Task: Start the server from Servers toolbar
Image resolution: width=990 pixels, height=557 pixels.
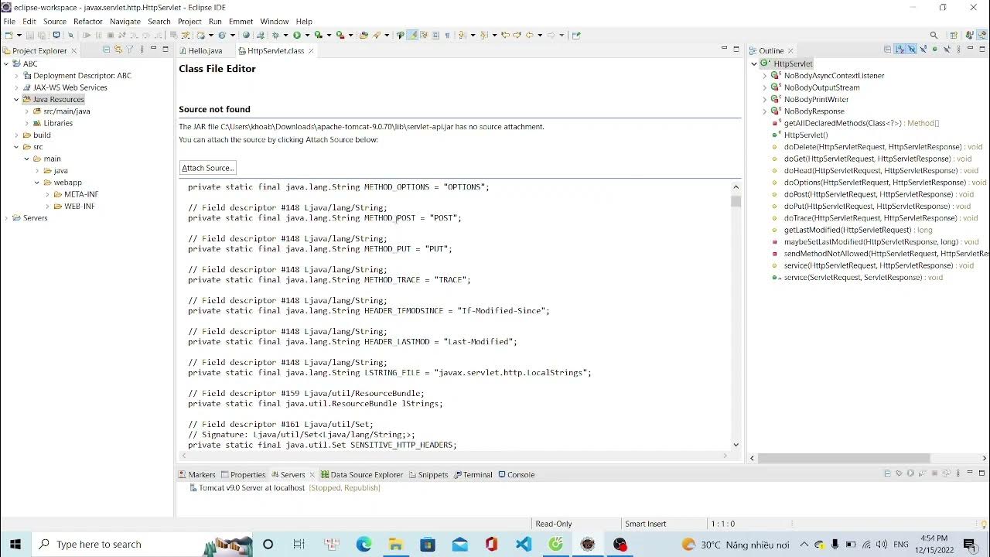Action: tap(910, 473)
